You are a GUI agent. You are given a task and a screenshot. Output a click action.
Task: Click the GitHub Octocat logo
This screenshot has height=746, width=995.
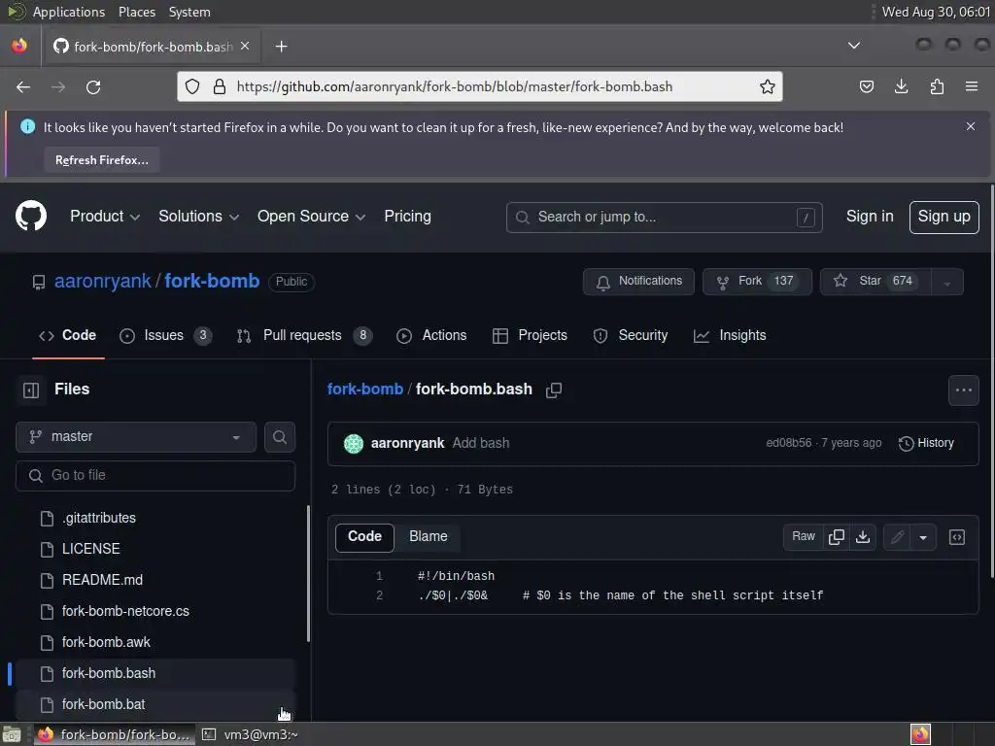coord(31,217)
